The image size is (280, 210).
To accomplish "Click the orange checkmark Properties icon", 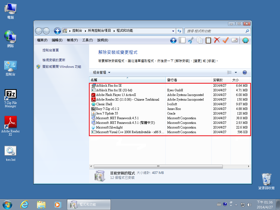I will point(226,40).
